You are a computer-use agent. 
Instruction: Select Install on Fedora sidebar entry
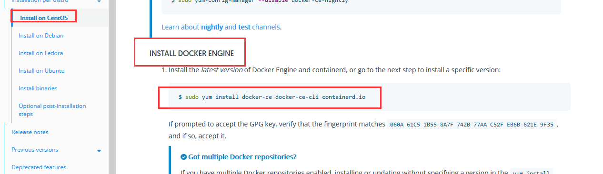(41, 53)
